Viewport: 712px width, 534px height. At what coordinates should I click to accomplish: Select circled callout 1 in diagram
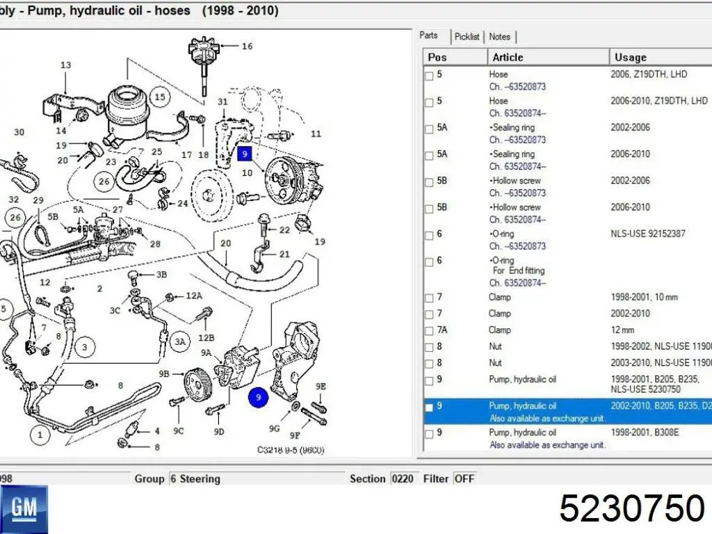tap(40, 435)
